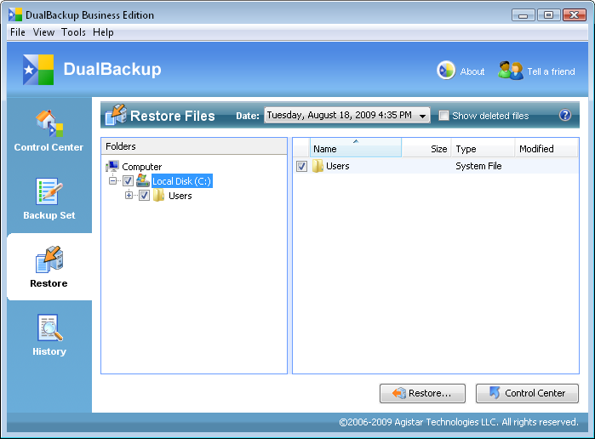Viewport: 595px width, 439px height.
Task: Sort the list by Name column header
Action: [x=356, y=147]
